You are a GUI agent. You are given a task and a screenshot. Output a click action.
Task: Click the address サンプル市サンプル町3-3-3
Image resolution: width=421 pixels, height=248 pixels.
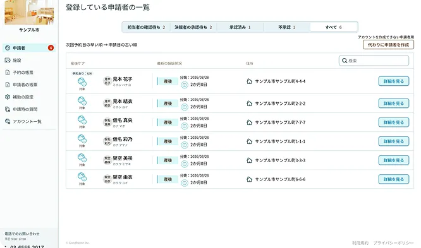click(x=280, y=160)
